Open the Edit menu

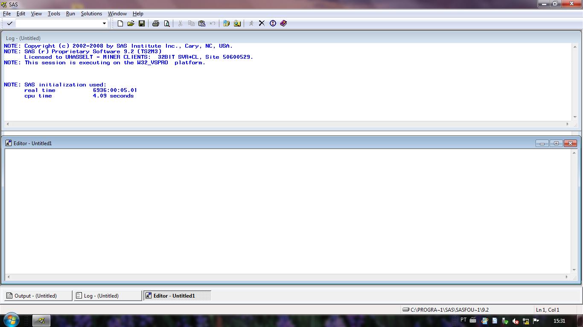click(21, 14)
